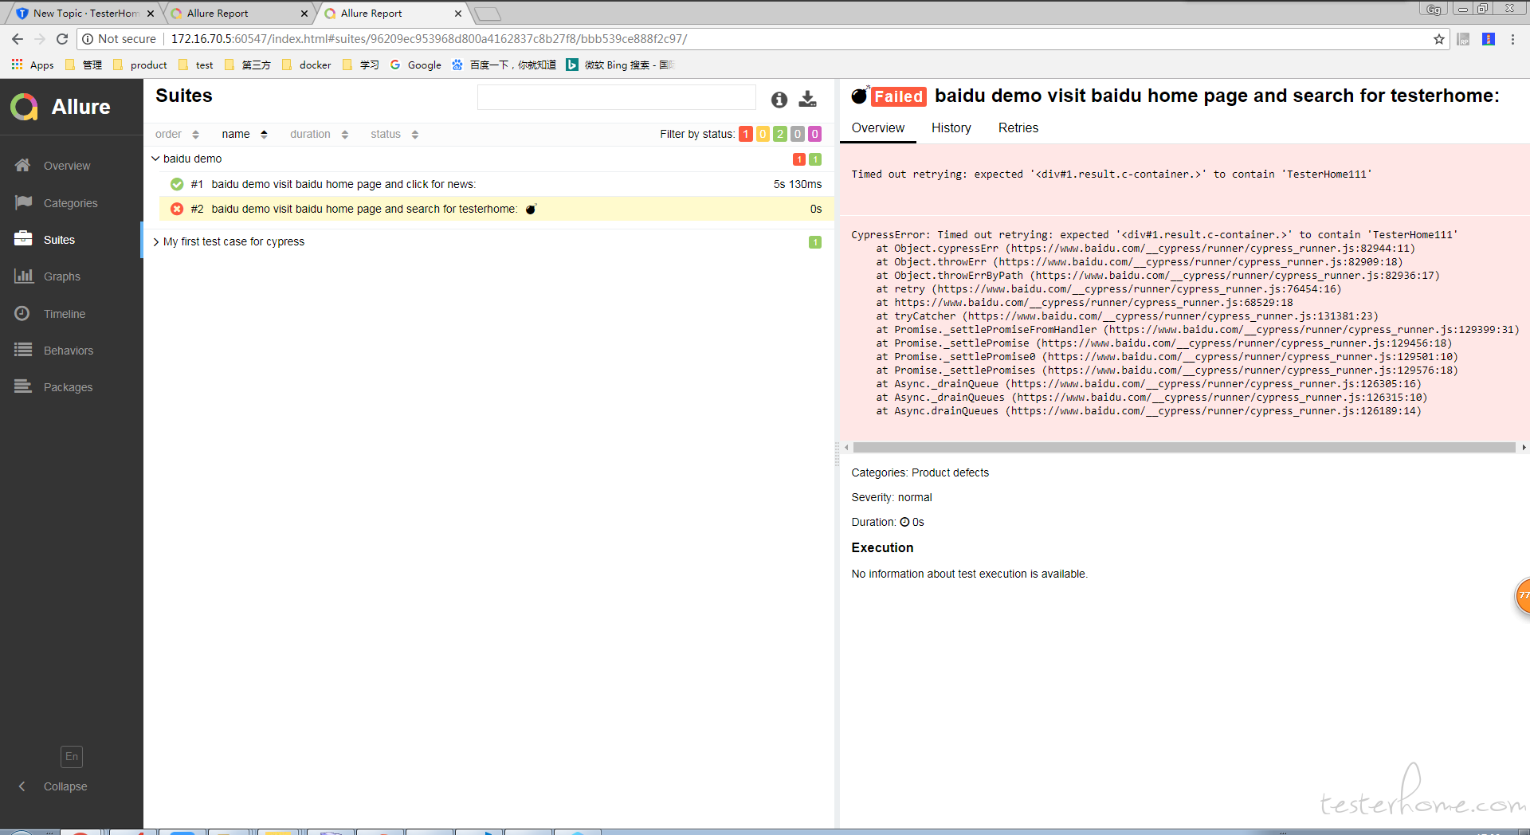Viewport: 1530px width, 835px height.
Task: Switch to the Retries tab
Action: point(1018,127)
